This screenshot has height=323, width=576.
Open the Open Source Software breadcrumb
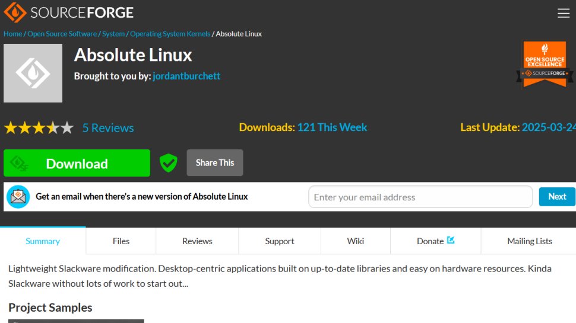[62, 34]
